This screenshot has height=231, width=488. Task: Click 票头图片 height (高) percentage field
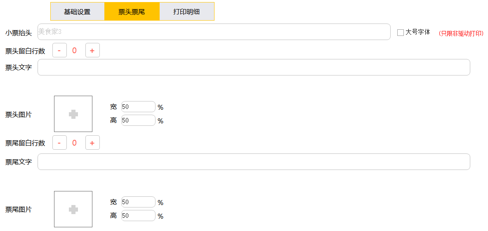138,120
